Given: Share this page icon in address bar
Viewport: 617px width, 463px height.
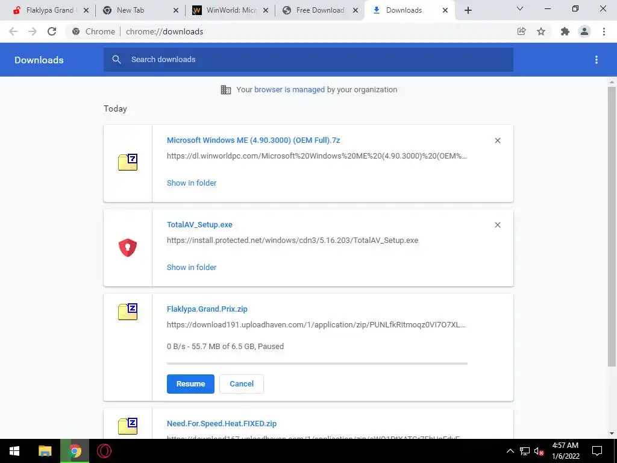Looking at the screenshot, I should 521,31.
